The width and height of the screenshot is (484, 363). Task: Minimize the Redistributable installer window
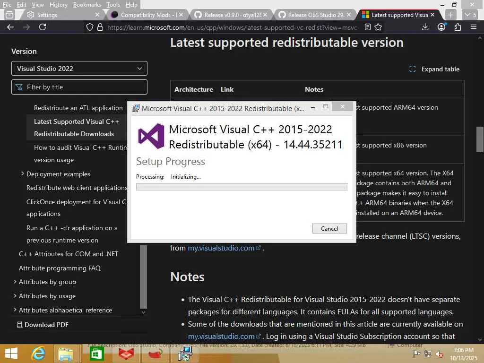[313, 107]
